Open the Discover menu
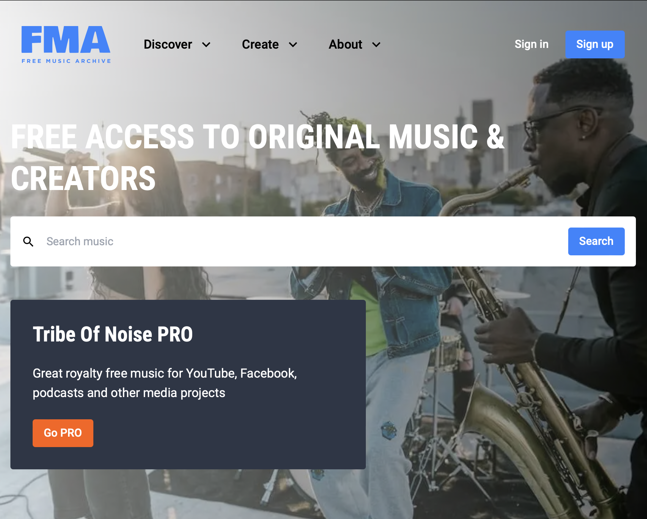 (x=168, y=44)
